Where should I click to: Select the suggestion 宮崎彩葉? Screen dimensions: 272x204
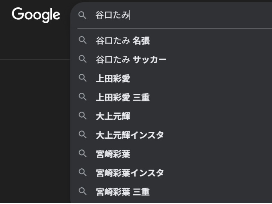(113, 154)
